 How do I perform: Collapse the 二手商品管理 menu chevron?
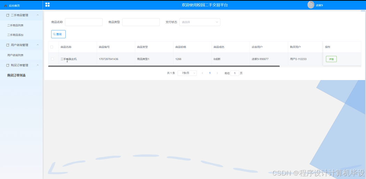coord(38,15)
